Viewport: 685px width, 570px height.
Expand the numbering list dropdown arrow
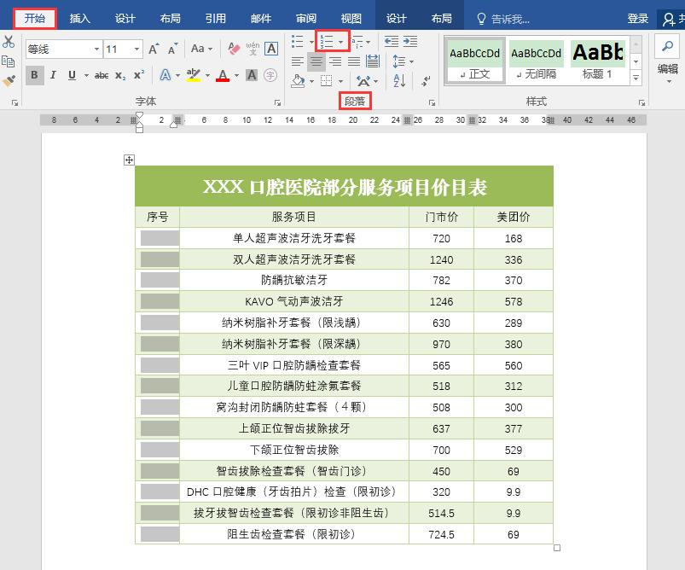(341, 43)
